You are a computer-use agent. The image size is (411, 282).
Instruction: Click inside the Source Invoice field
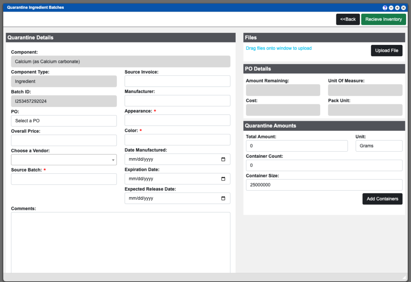click(x=177, y=81)
